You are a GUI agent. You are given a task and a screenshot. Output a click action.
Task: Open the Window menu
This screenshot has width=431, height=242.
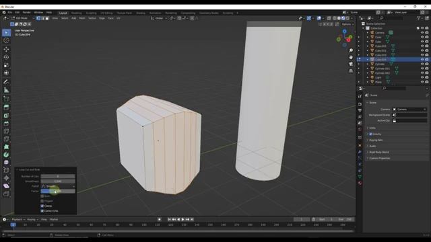(x=38, y=13)
